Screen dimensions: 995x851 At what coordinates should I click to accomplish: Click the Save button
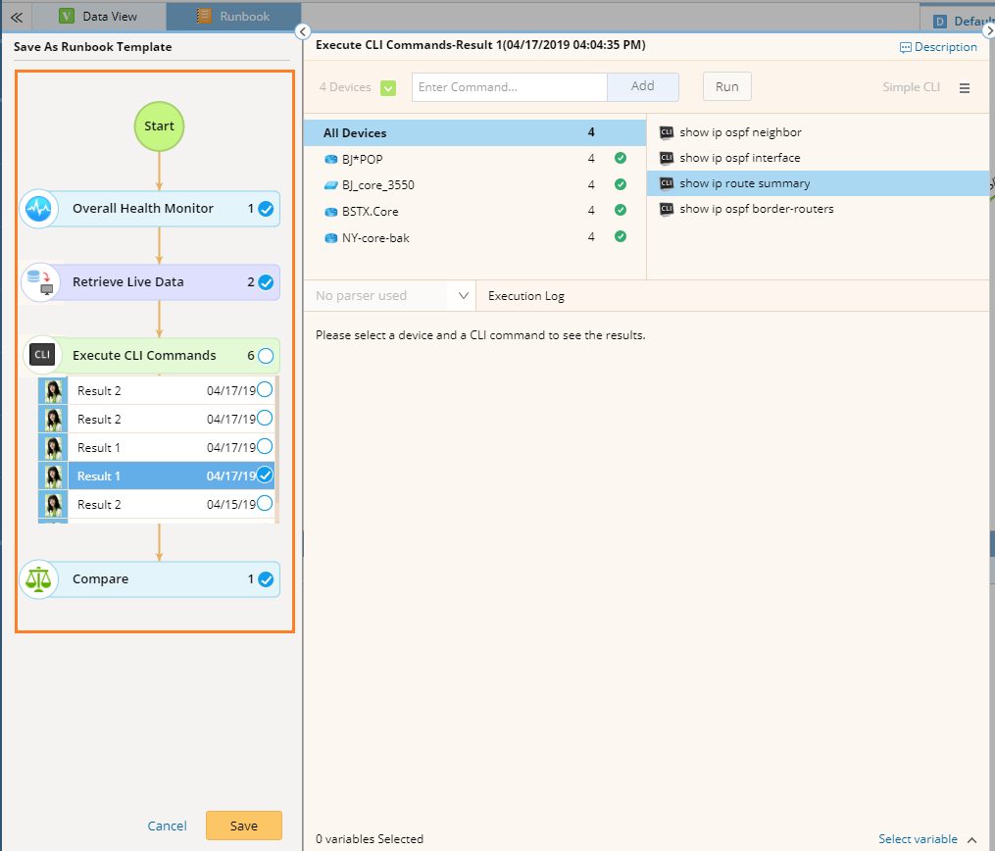244,826
